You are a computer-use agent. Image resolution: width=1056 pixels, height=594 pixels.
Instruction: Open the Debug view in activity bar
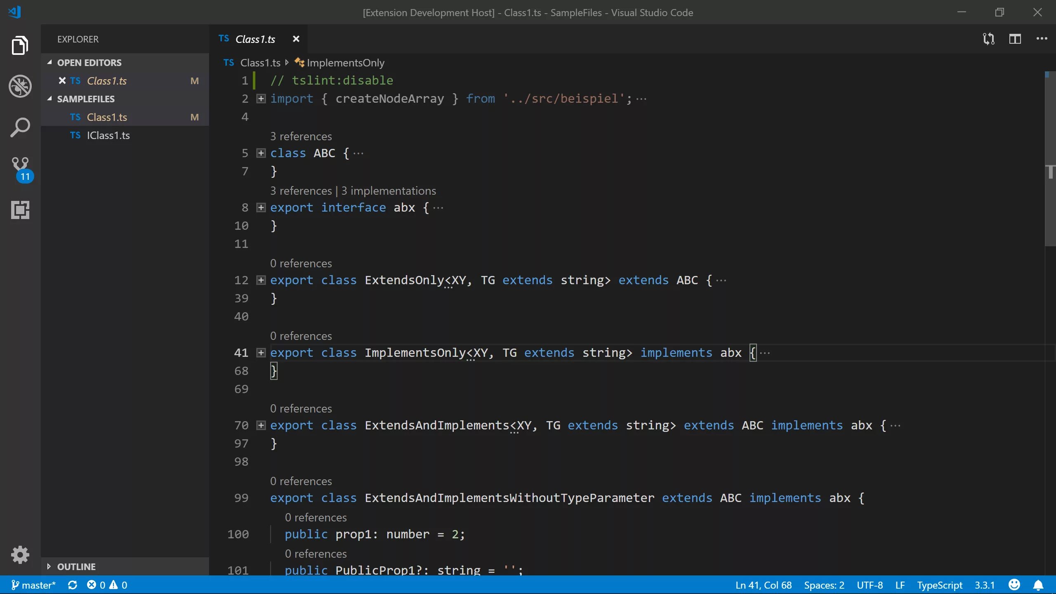point(20,86)
